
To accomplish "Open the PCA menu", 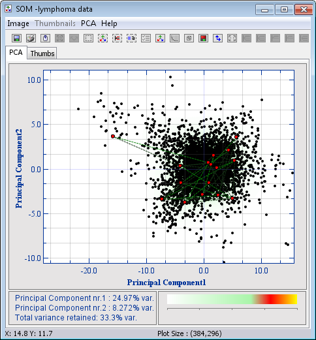I will point(88,23).
